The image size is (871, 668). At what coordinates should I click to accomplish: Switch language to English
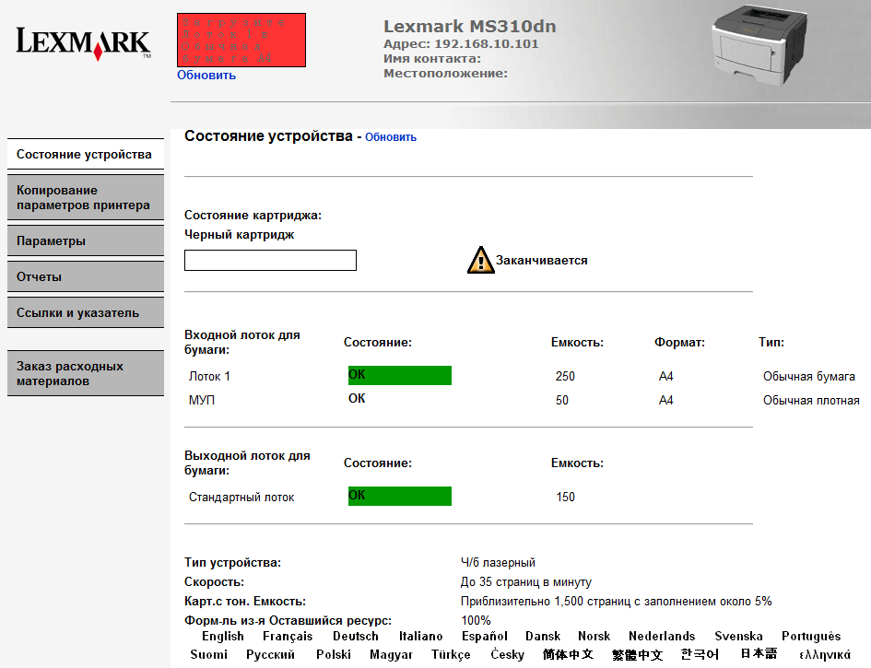pyautogui.click(x=223, y=637)
